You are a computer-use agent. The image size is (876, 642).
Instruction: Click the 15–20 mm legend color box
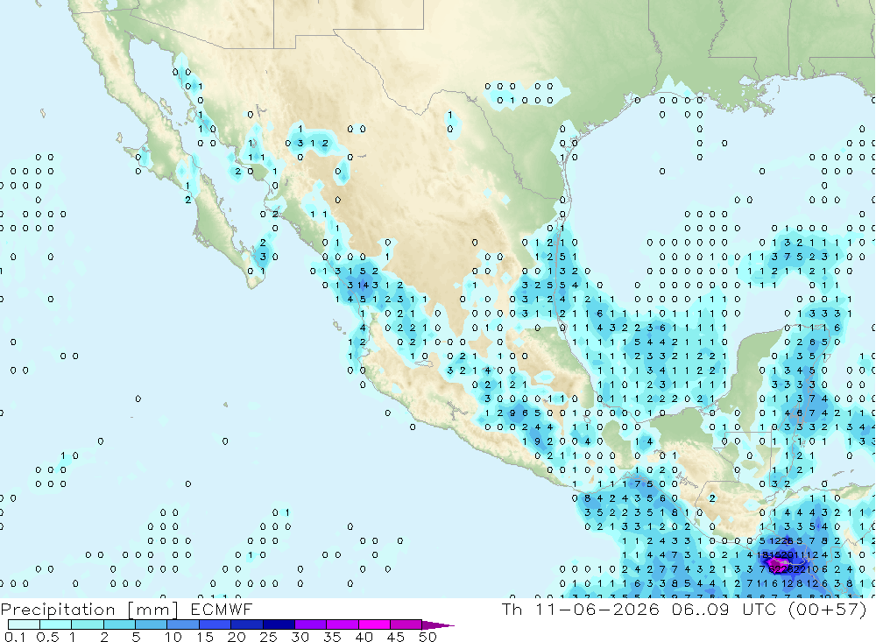(215, 624)
